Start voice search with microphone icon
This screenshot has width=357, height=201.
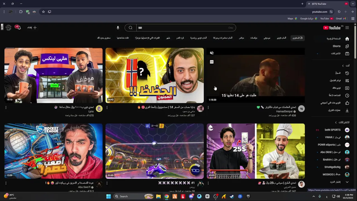click(118, 28)
